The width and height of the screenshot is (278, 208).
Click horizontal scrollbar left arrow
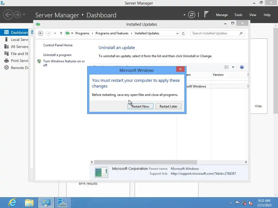92,162
